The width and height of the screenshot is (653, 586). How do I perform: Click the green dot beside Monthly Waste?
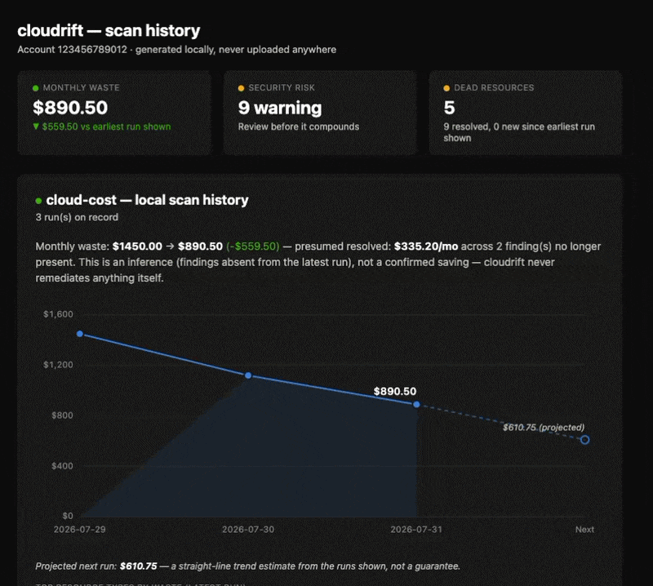(x=35, y=88)
